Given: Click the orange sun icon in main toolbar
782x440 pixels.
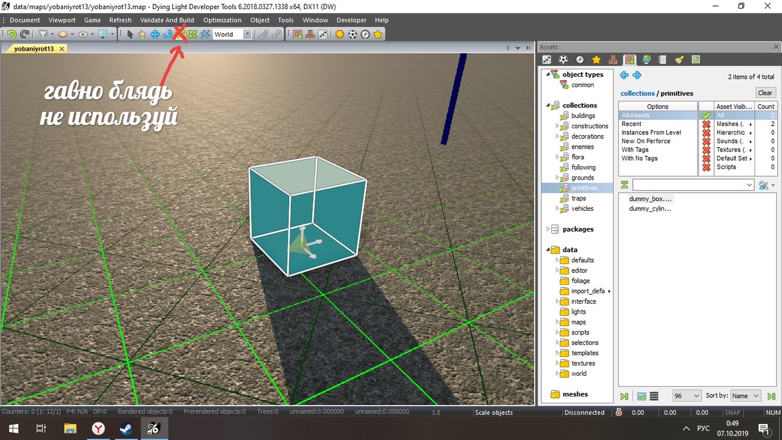Looking at the screenshot, I should (x=340, y=35).
